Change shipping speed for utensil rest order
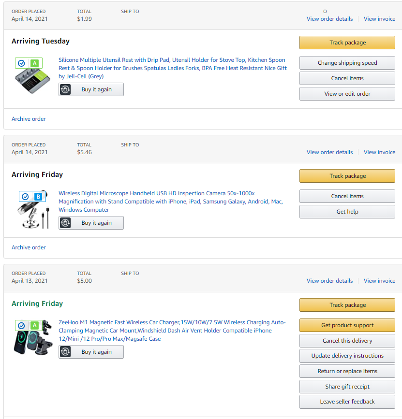The image size is (402, 419). click(347, 63)
